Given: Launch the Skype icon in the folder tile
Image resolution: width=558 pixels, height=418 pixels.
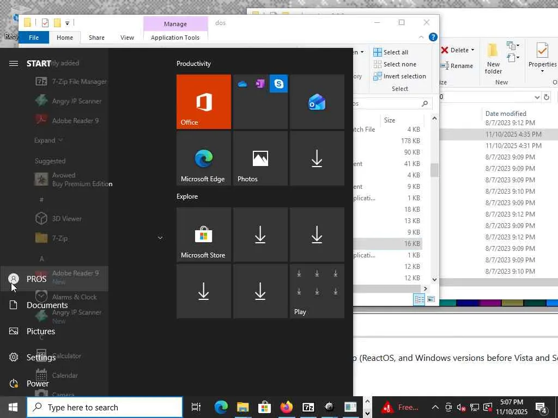Looking at the screenshot, I should pos(278,84).
